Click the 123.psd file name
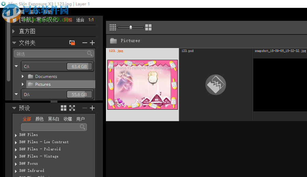This screenshot has width=307, height=177. [x=187, y=51]
